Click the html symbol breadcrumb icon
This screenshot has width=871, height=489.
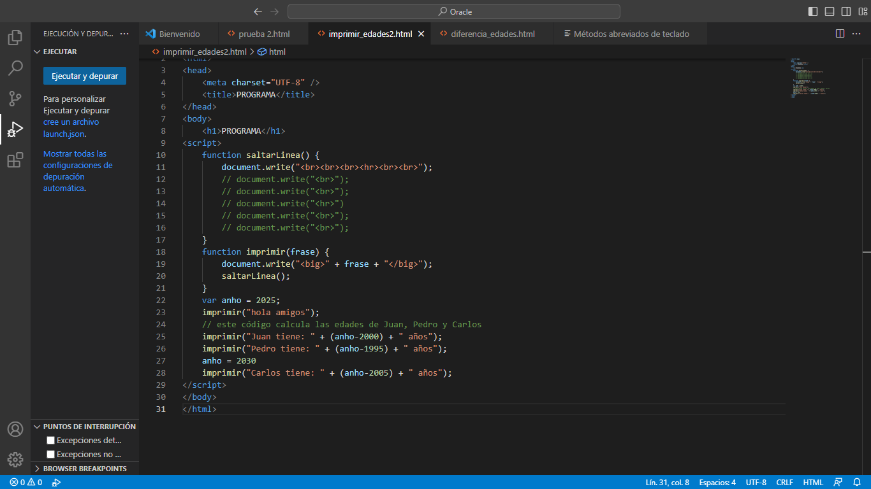coord(261,52)
